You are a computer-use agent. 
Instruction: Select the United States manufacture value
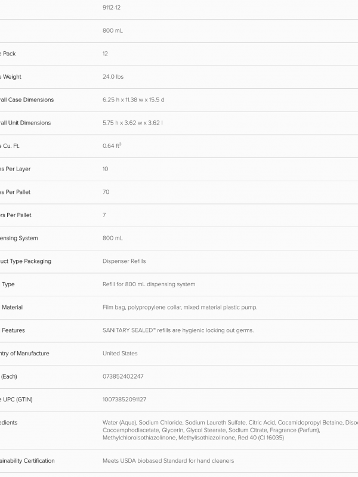120,354
